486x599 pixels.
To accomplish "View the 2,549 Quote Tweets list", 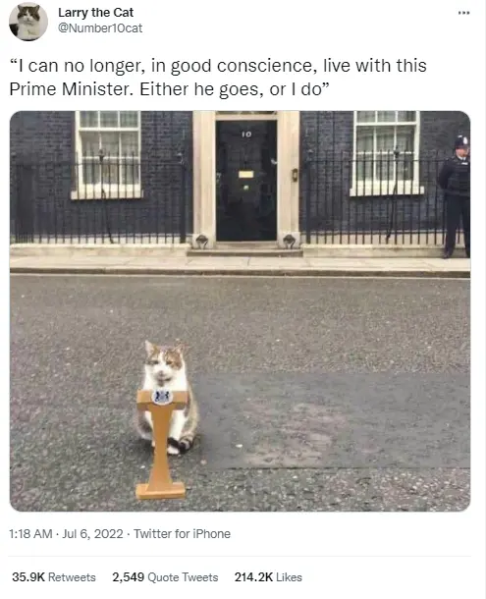I will (165, 576).
